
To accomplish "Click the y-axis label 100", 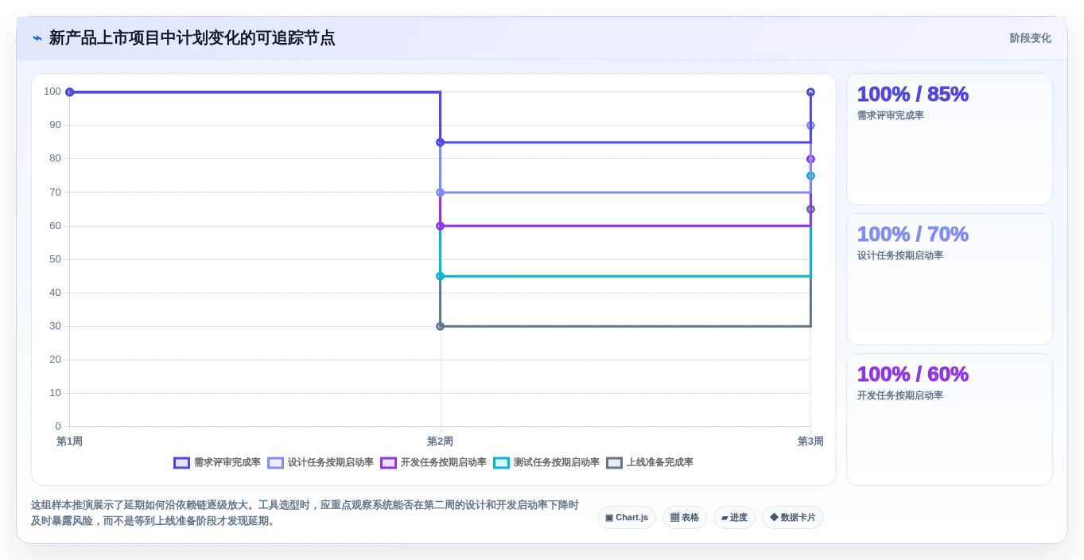I will click(52, 91).
